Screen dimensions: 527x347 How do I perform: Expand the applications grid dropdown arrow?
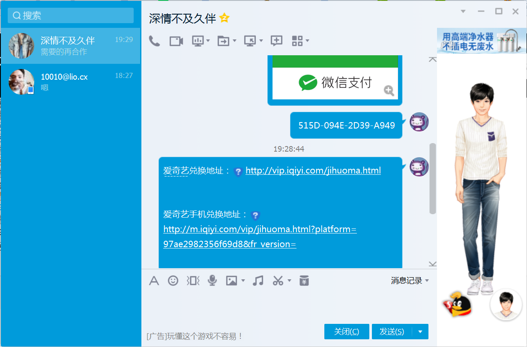coord(307,41)
